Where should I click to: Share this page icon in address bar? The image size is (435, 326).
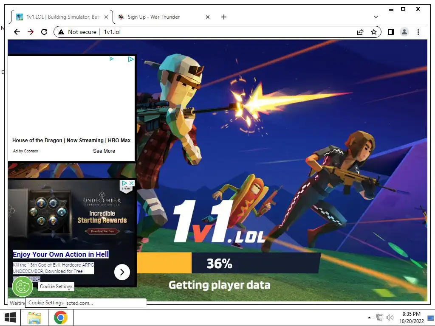coord(360,32)
